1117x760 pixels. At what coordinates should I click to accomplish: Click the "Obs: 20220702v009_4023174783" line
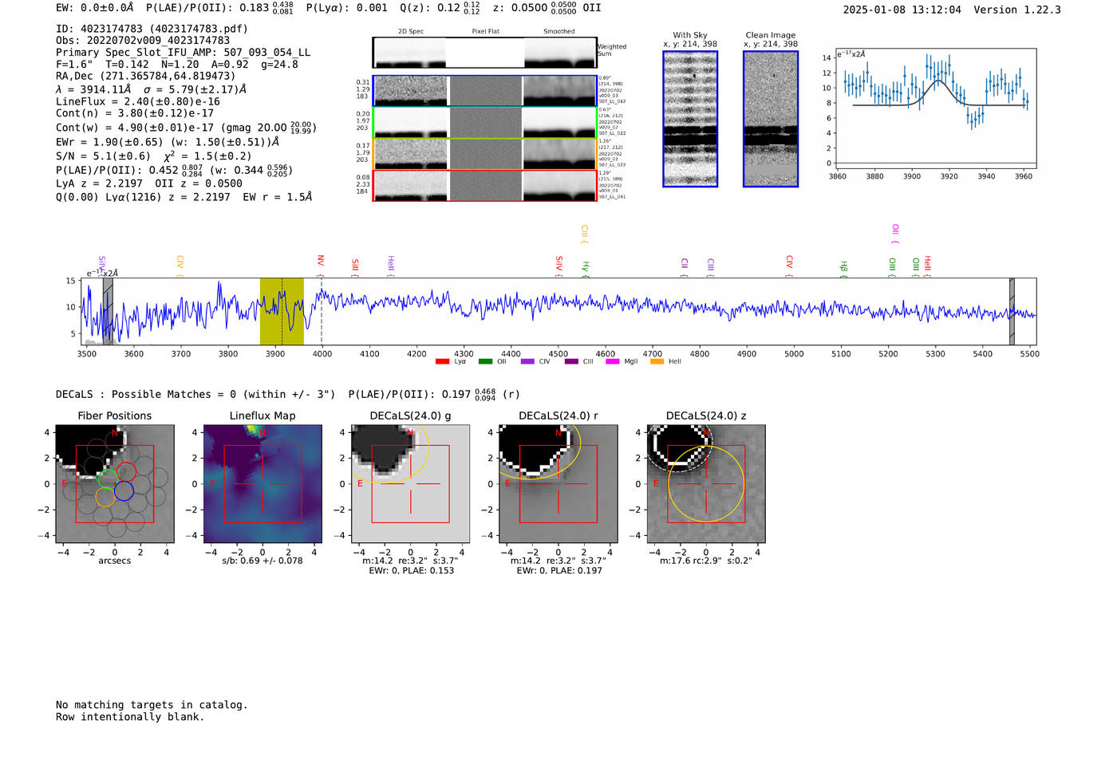click(x=143, y=41)
